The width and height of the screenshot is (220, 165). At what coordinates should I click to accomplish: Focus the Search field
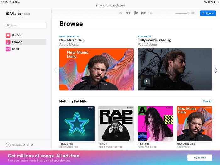pos(26,25)
